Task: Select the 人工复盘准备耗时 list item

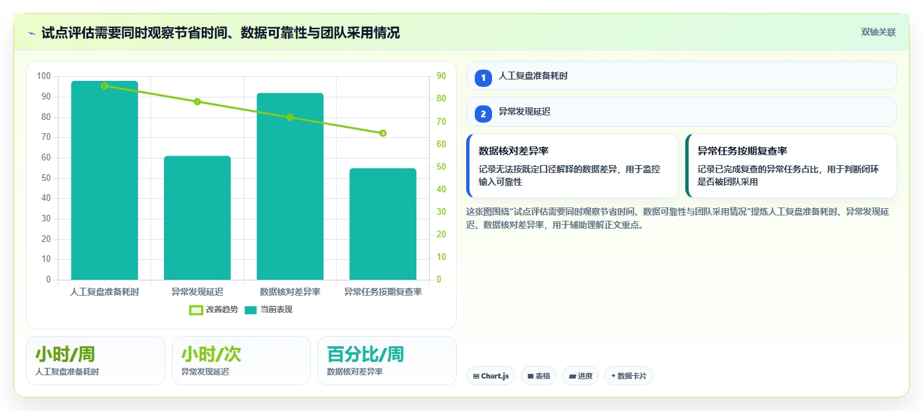Action: click(x=681, y=76)
